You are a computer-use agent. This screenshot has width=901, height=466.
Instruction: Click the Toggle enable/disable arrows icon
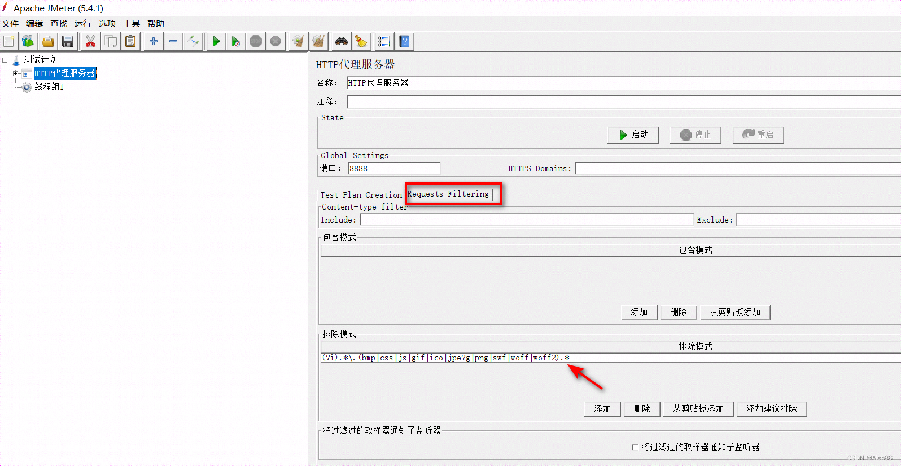(x=194, y=41)
